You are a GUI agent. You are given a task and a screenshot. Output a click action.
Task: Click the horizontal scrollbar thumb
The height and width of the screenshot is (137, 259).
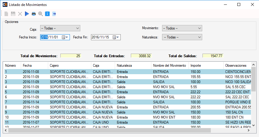[109, 130]
